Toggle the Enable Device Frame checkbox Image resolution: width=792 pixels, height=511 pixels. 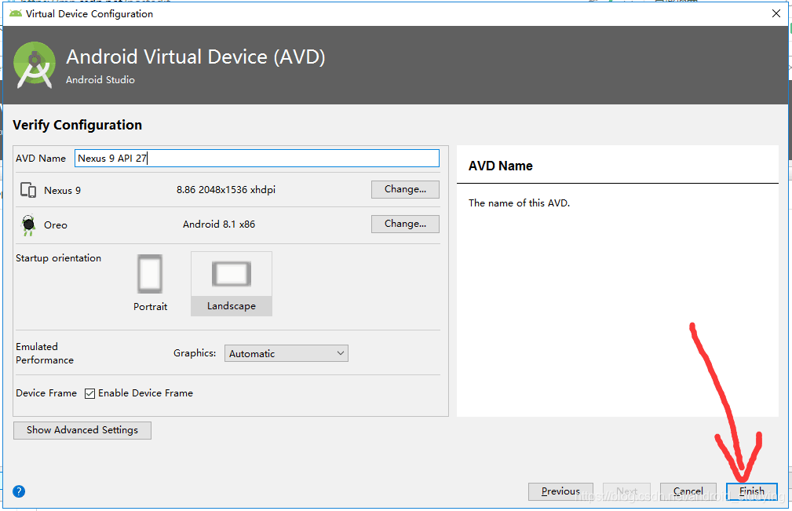coord(90,393)
